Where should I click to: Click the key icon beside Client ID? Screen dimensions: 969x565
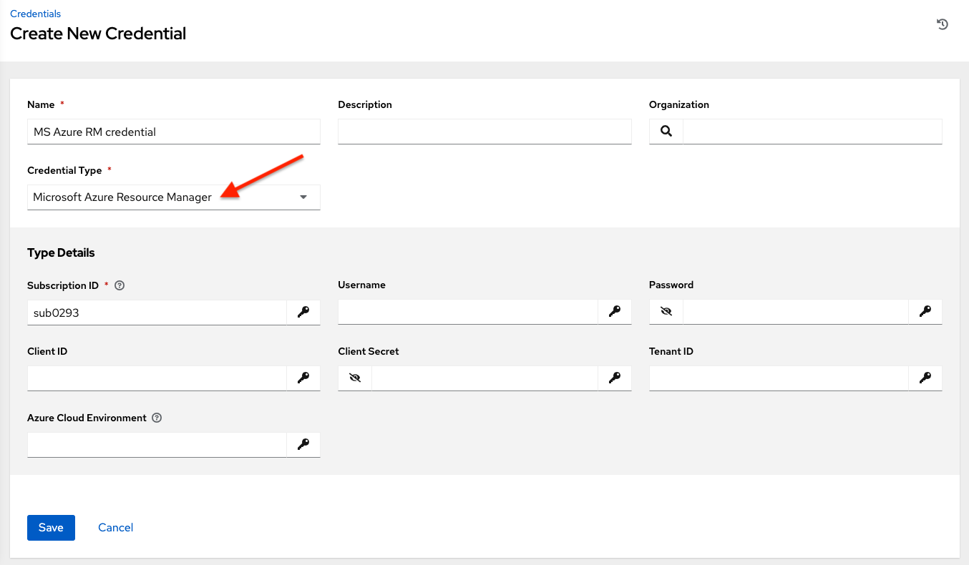303,378
